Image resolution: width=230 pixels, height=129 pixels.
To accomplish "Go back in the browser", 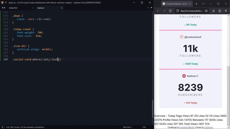I will 158,11.
